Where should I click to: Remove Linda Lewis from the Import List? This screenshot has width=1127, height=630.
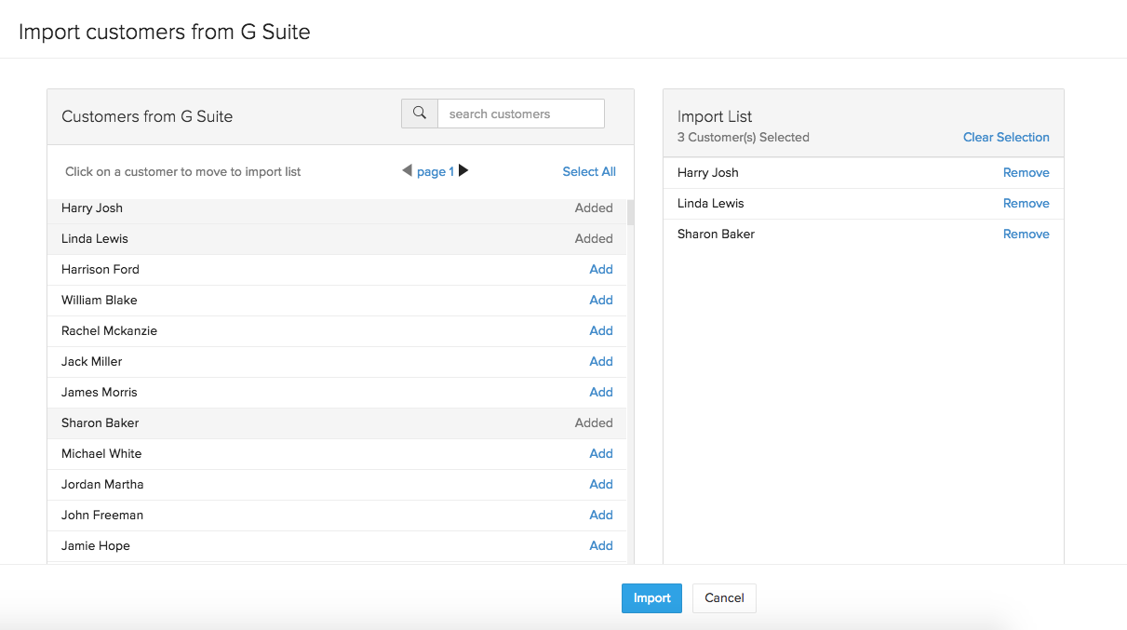pyautogui.click(x=1026, y=203)
